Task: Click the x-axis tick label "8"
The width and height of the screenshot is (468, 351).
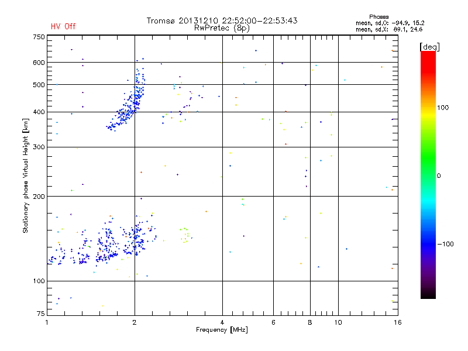Action: 310,322
